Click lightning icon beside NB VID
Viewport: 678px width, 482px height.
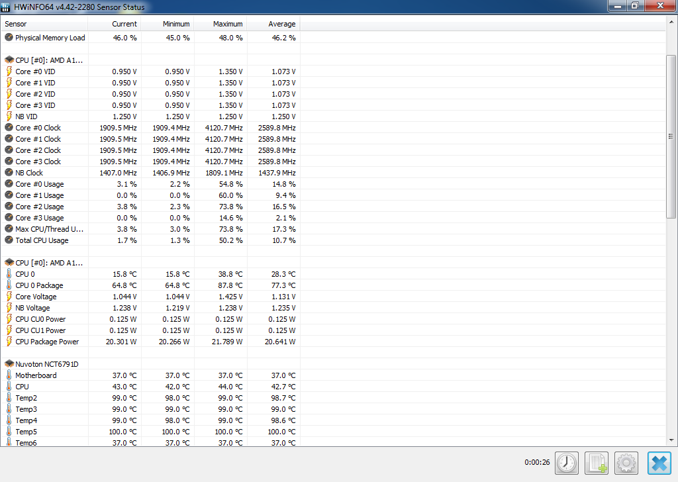click(x=9, y=117)
